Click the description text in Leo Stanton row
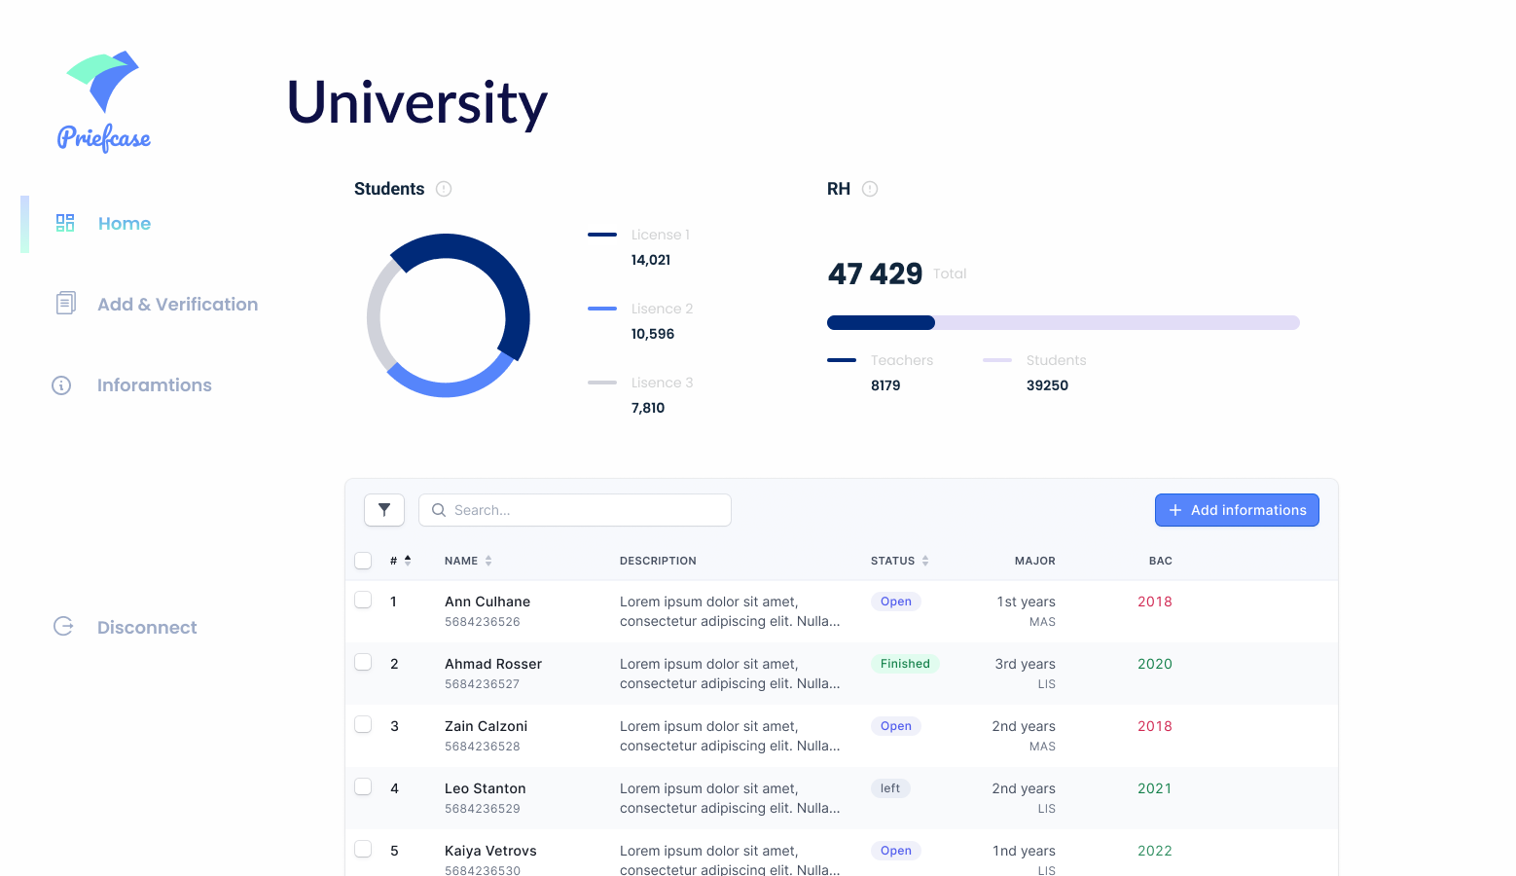This screenshot has height=876, width=1516. tap(730, 798)
